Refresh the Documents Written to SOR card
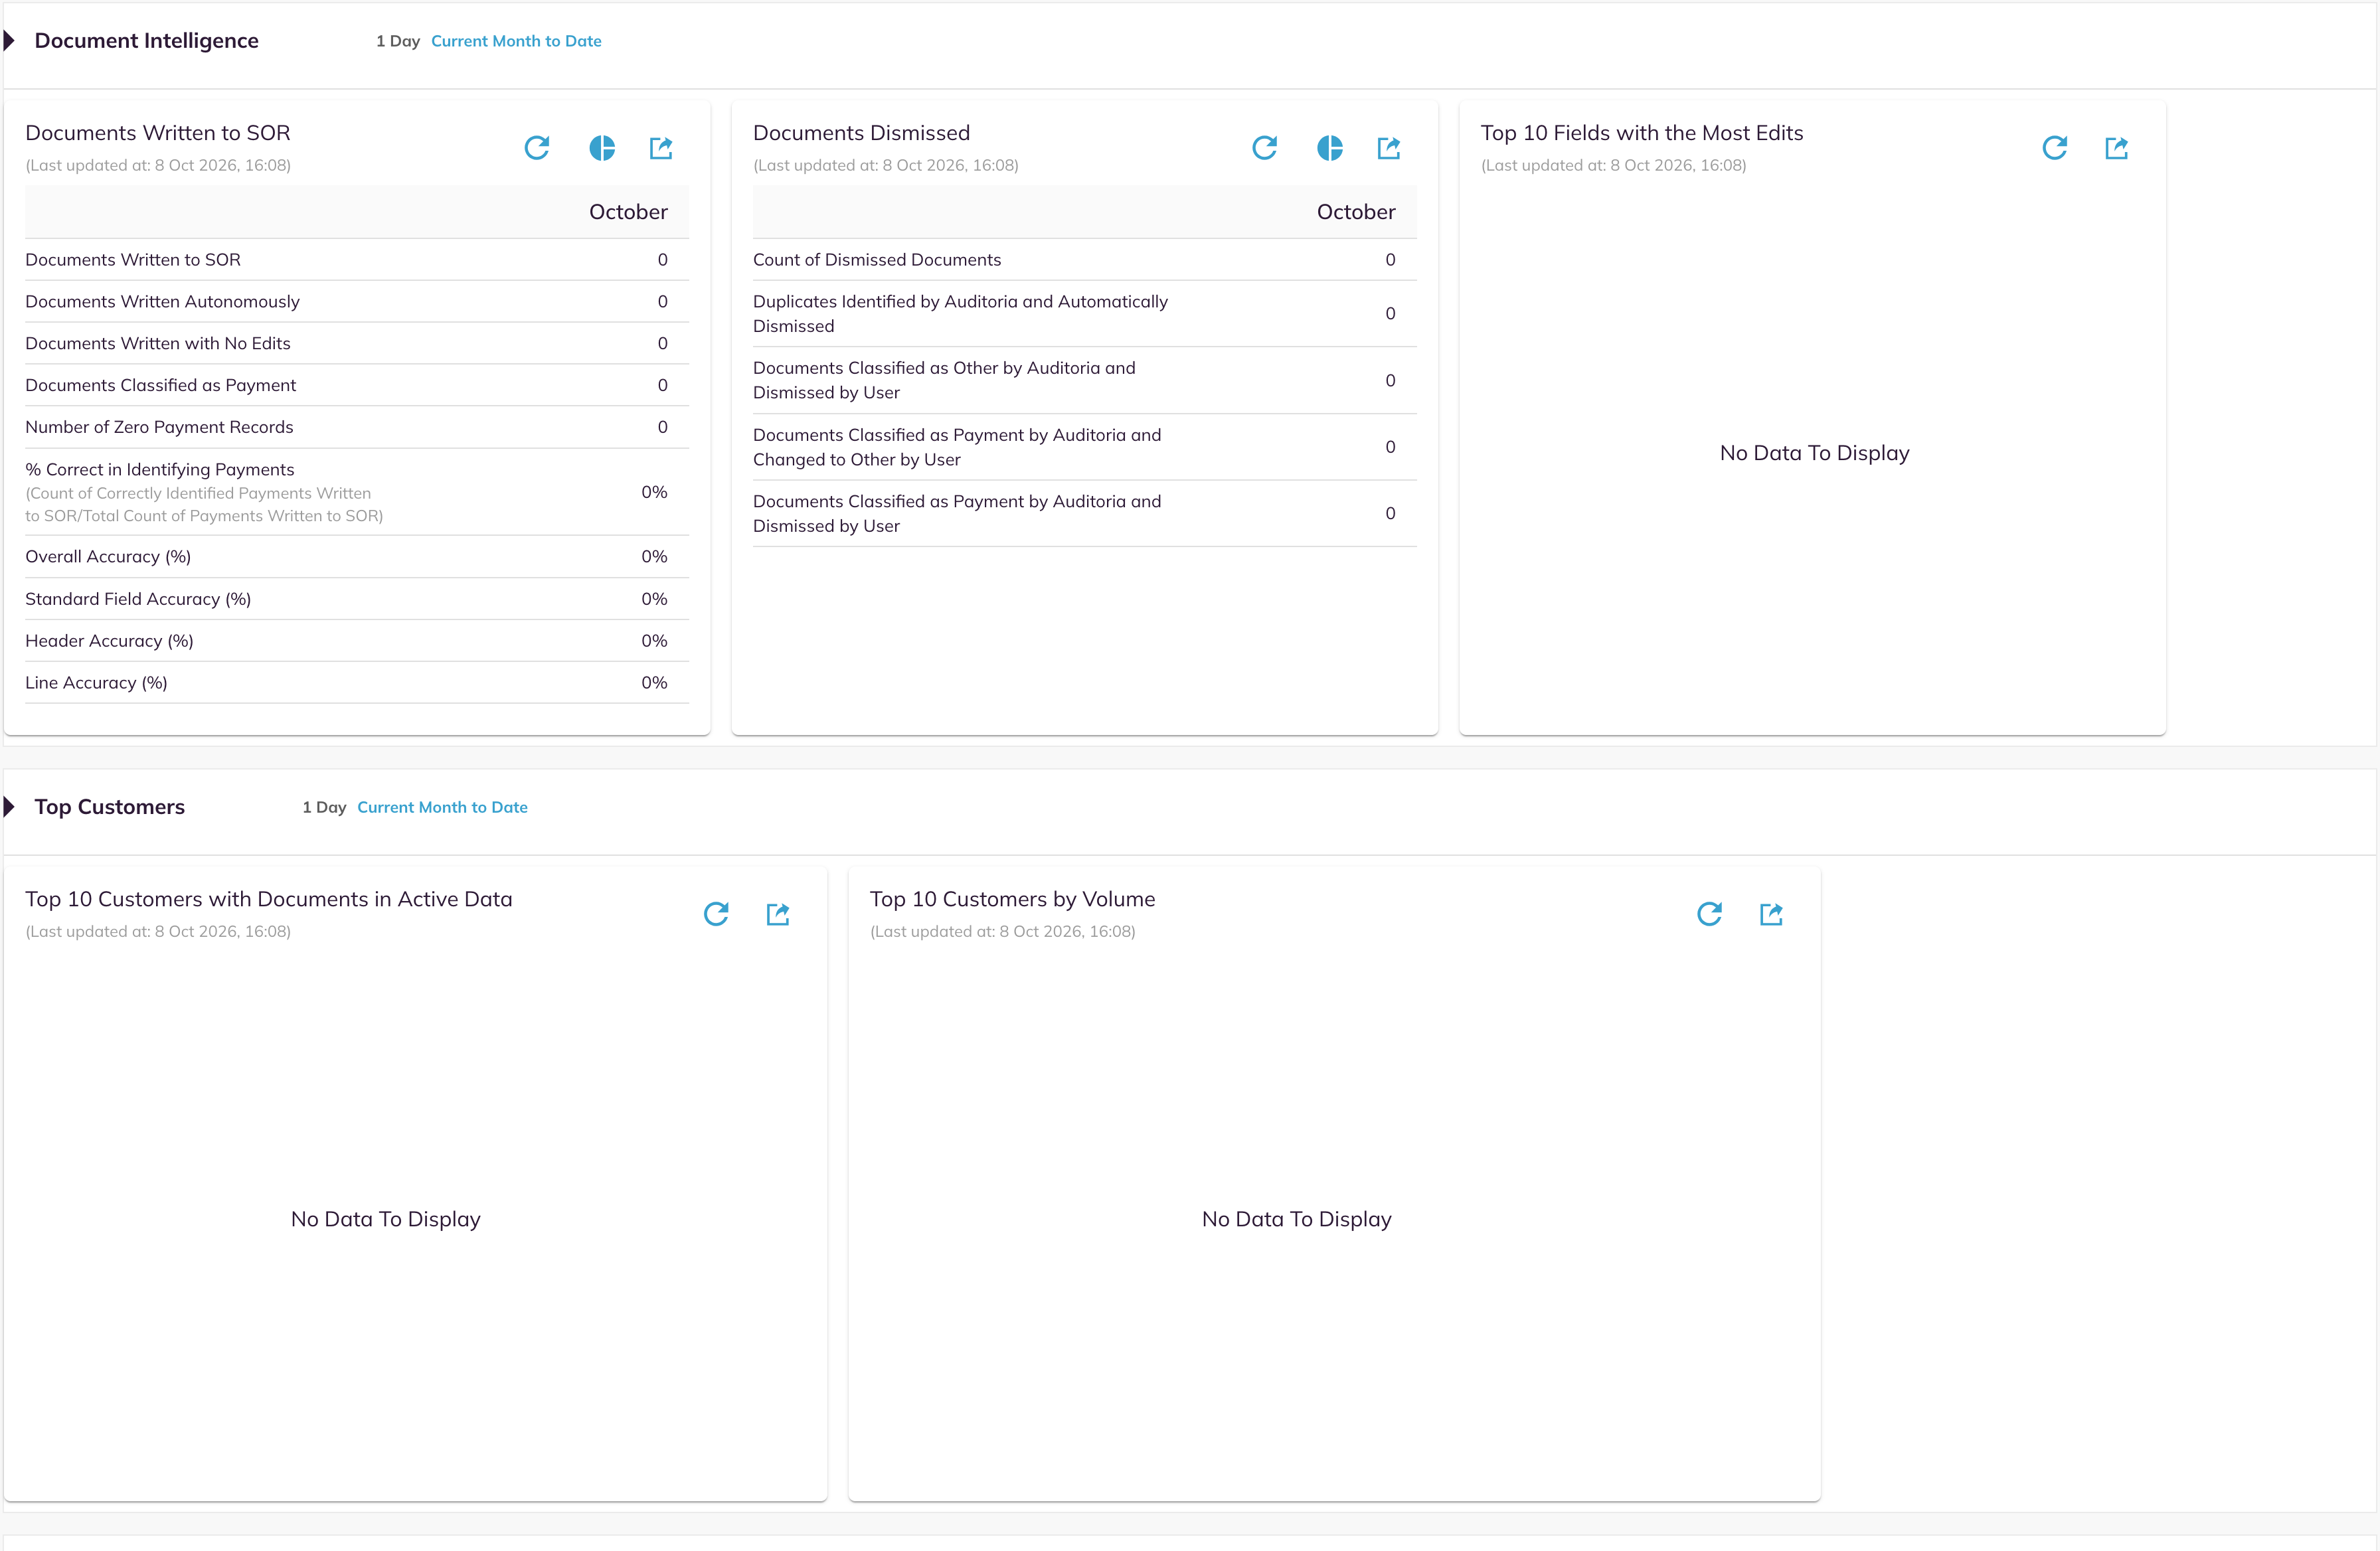This screenshot has height=1551, width=2380. [x=537, y=148]
